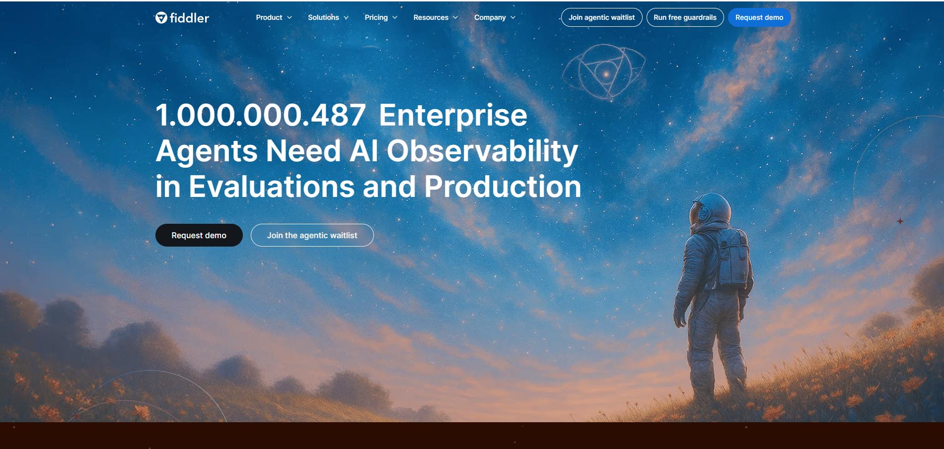Expand the Company chevron arrow
Image resolution: width=944 pixels, height=449 pixels.
(513, 17)
